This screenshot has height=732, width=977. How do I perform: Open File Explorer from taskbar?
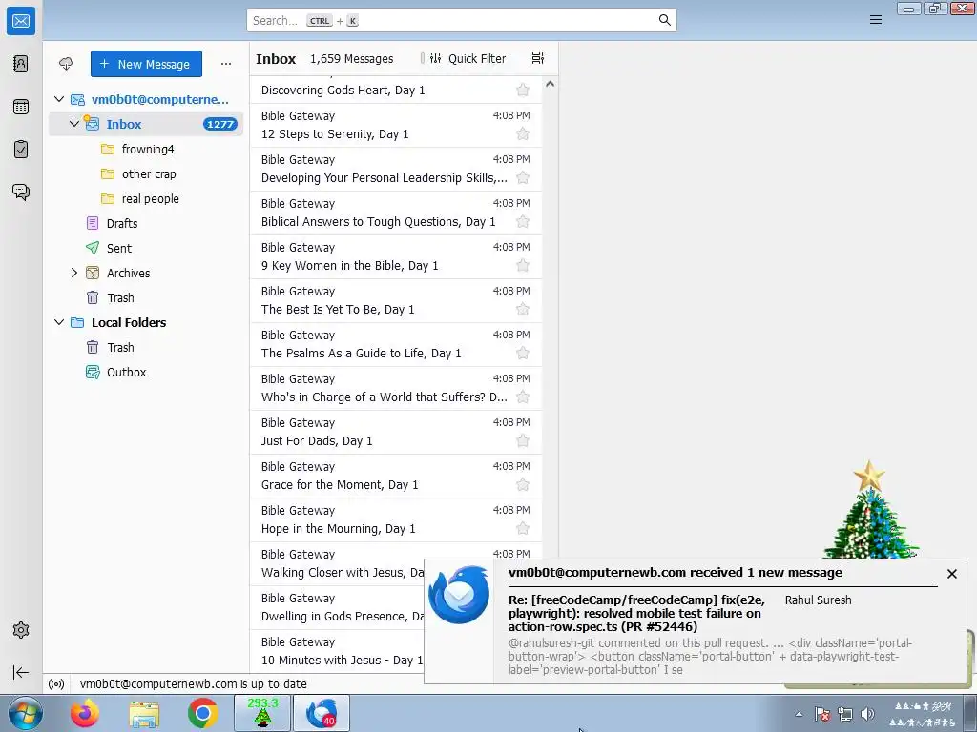(x=144, y=713)
